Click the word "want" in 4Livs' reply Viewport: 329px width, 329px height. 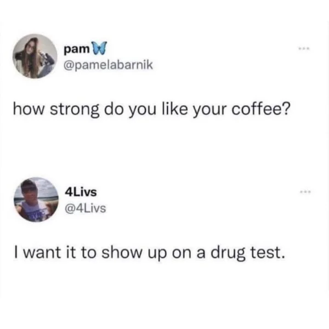[41, 253]
